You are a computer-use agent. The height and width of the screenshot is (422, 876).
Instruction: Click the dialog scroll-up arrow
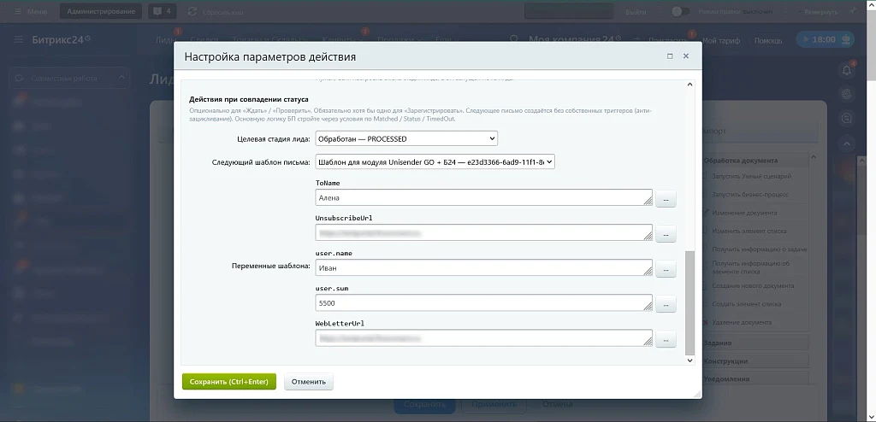coord(690,85)
